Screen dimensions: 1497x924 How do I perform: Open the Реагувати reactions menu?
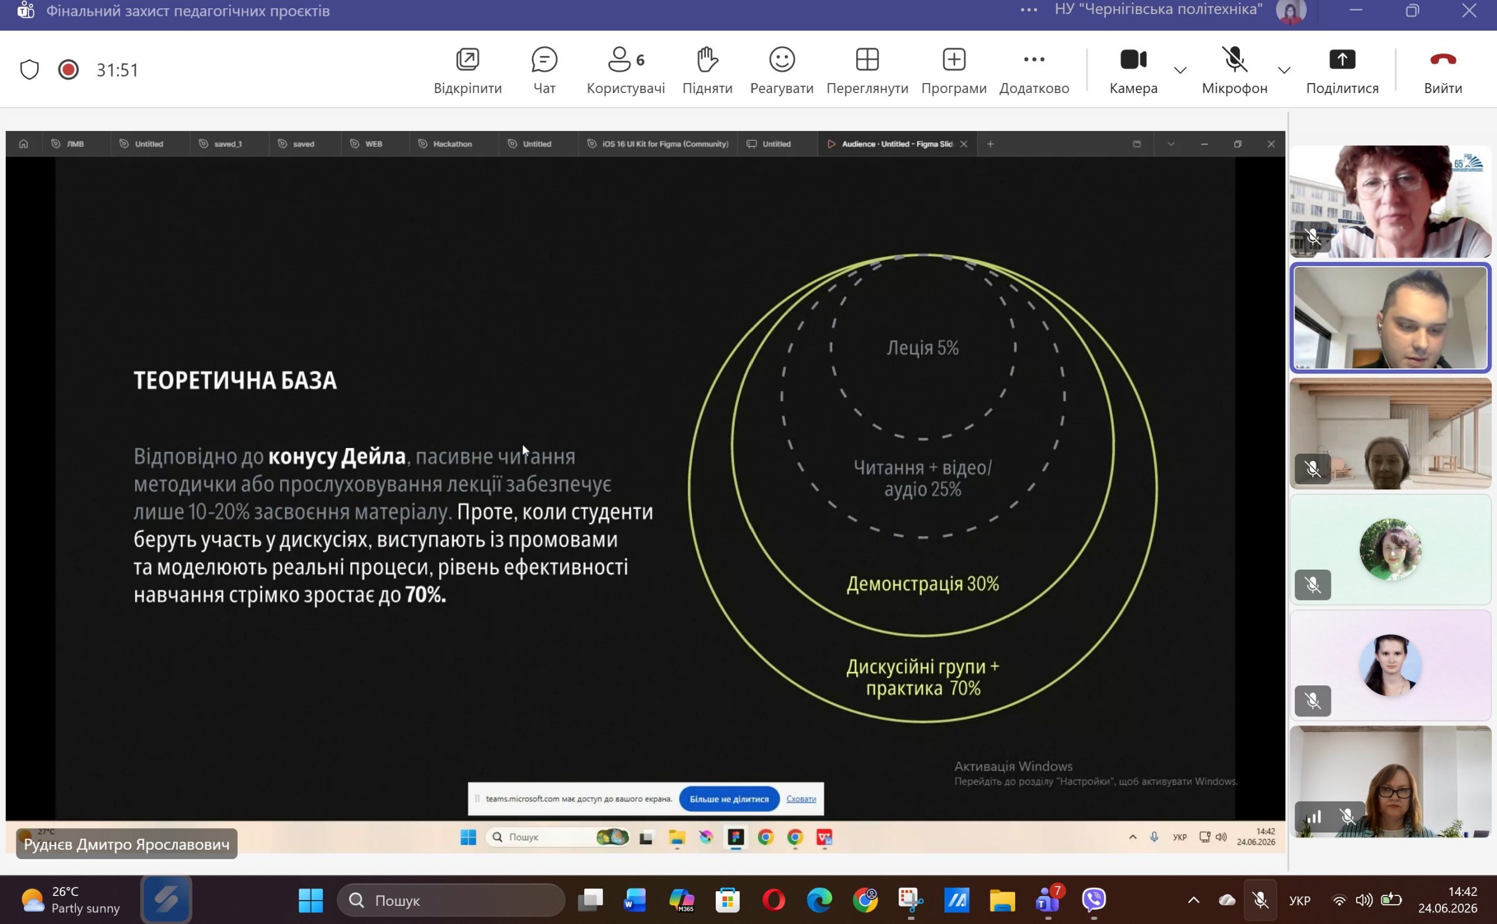pos(781,70)
